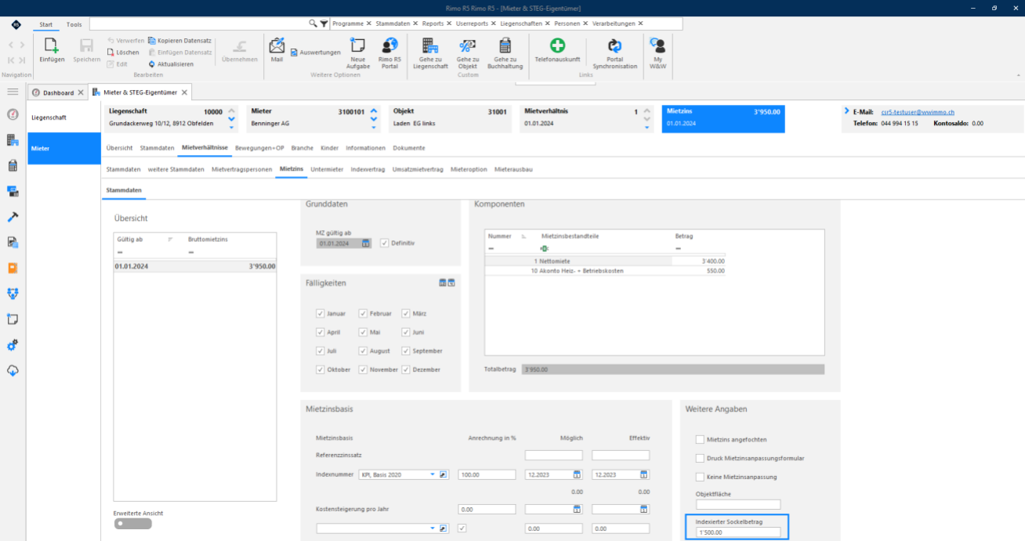Click the Gehe zu Liegenschaft icon
This screenshot has width=1025, height=541.
(430, 45)
